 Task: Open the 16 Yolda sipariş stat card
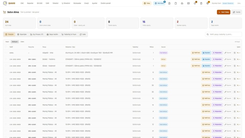[157, 23]
